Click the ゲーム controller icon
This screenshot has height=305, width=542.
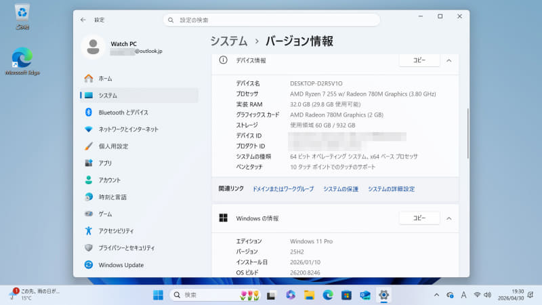89,213
